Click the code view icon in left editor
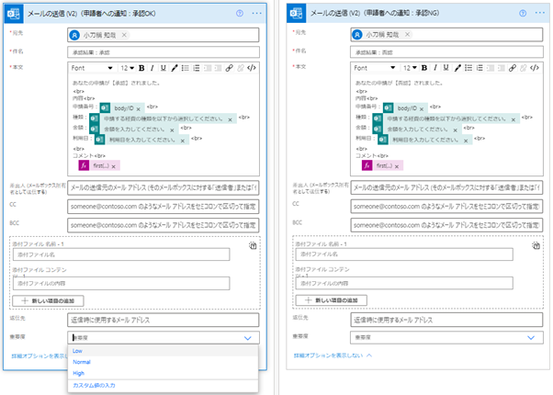553x395 pixels. (x=252, y=68)
